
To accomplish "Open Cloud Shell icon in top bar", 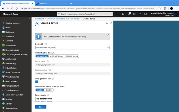I will (x=117, y=14).
